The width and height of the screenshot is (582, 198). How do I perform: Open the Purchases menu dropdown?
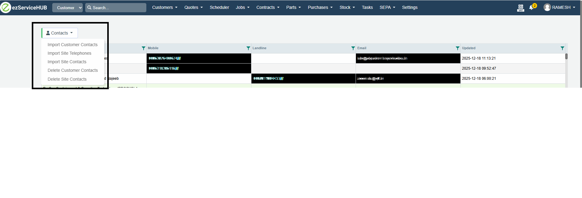tap(320, 7)
